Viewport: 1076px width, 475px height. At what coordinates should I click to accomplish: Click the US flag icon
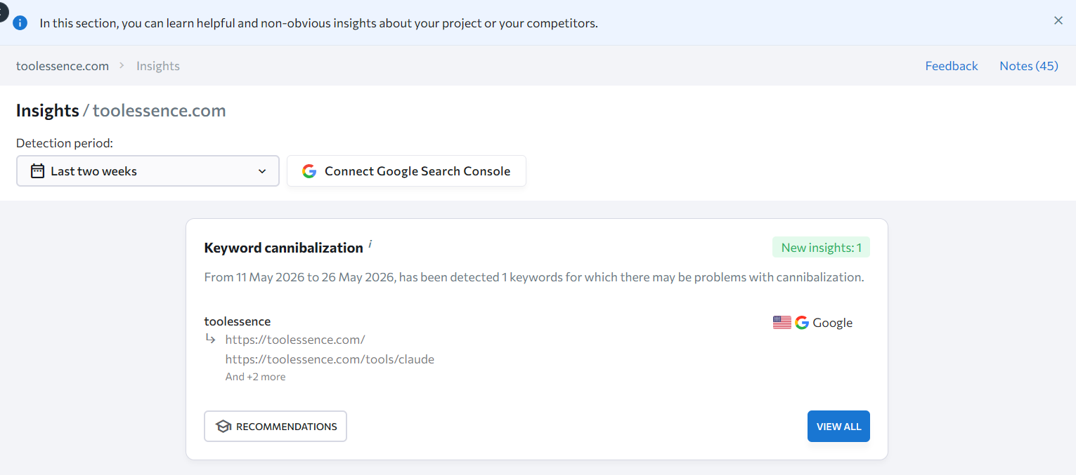pyautogui.click(x=782, y=323)
